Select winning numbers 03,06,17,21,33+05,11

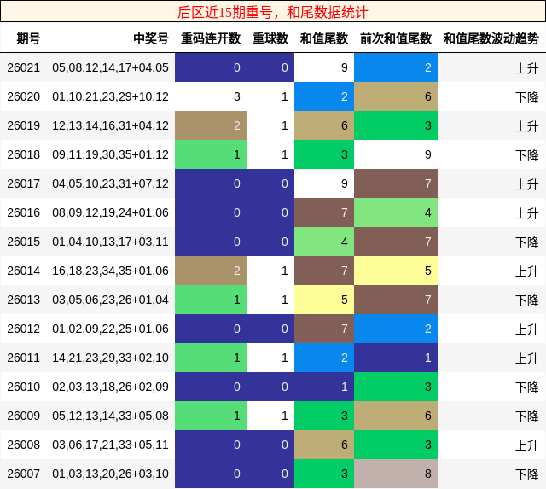[110, 445]
